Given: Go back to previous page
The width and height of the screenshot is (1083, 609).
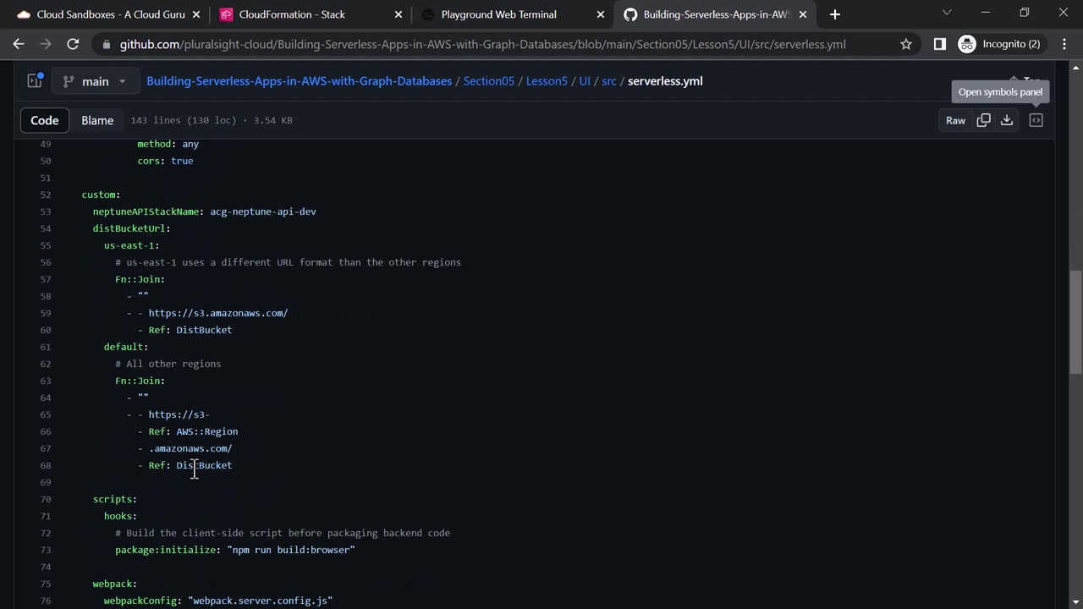Looking at the screenshot, I should [19, 44].
